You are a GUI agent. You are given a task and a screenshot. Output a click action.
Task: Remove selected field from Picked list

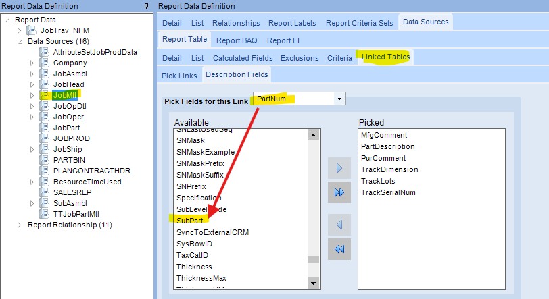tap(339, 225)
